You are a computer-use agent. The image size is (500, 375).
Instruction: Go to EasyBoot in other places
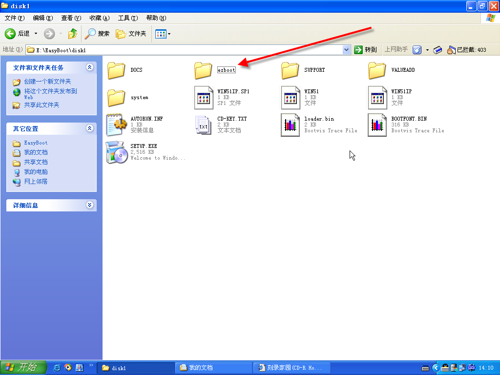click(x=36, y=143)
